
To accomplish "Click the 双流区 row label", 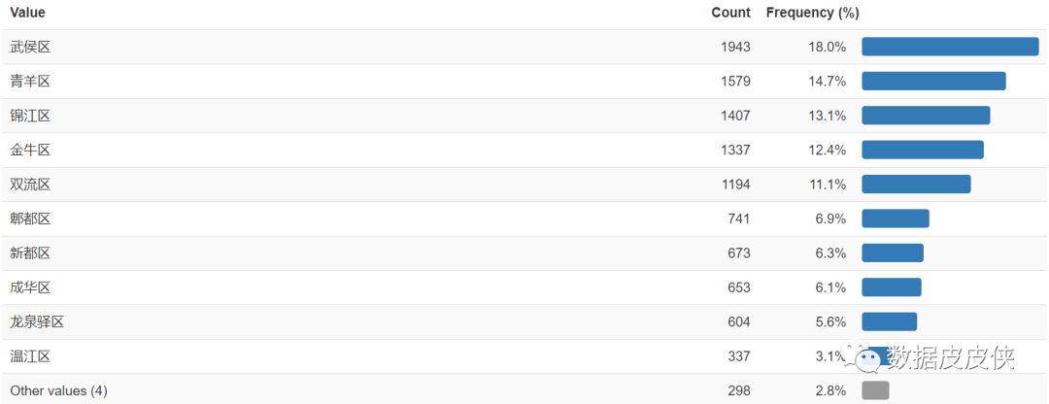I will (30, 185).
